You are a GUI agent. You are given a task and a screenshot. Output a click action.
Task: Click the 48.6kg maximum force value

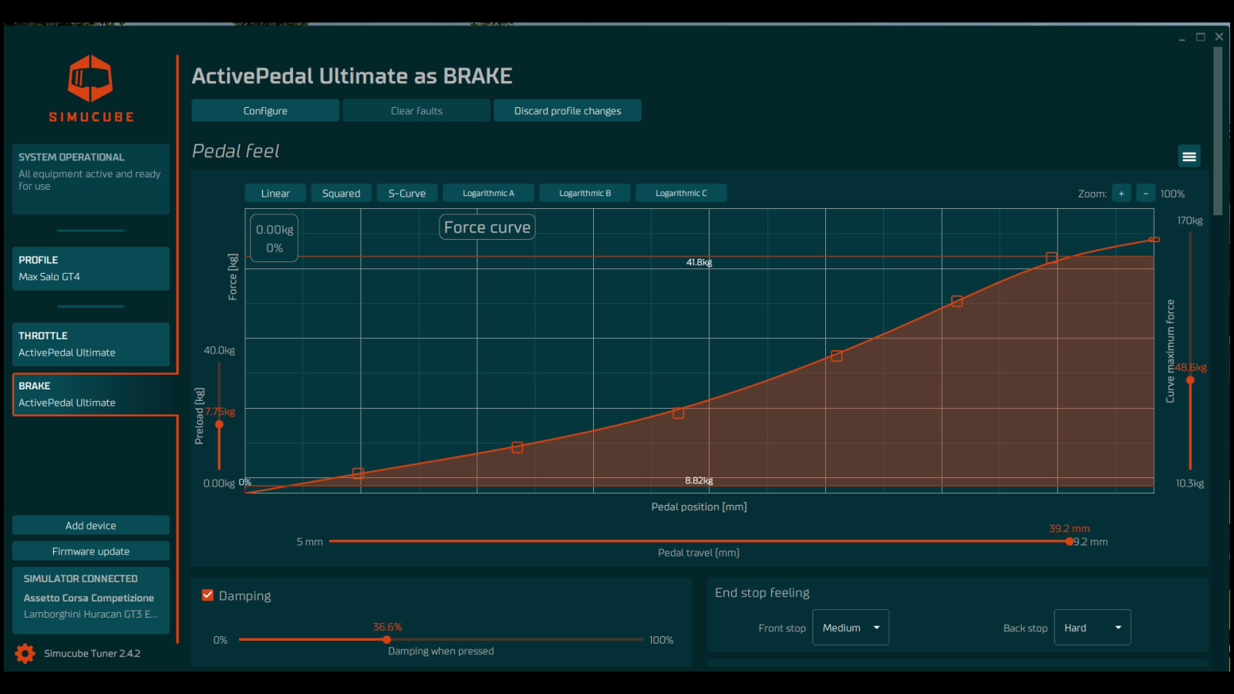tap(1192, 367)
